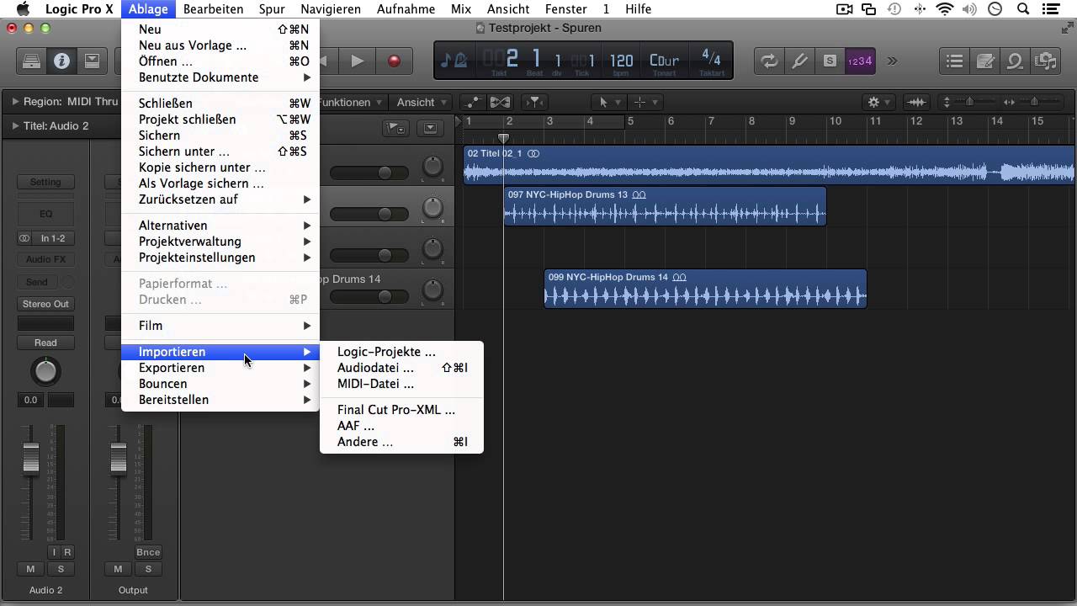1077x606 pixels.
Task: Open the Media Browser icon
Action: (x=1046, y=61)
